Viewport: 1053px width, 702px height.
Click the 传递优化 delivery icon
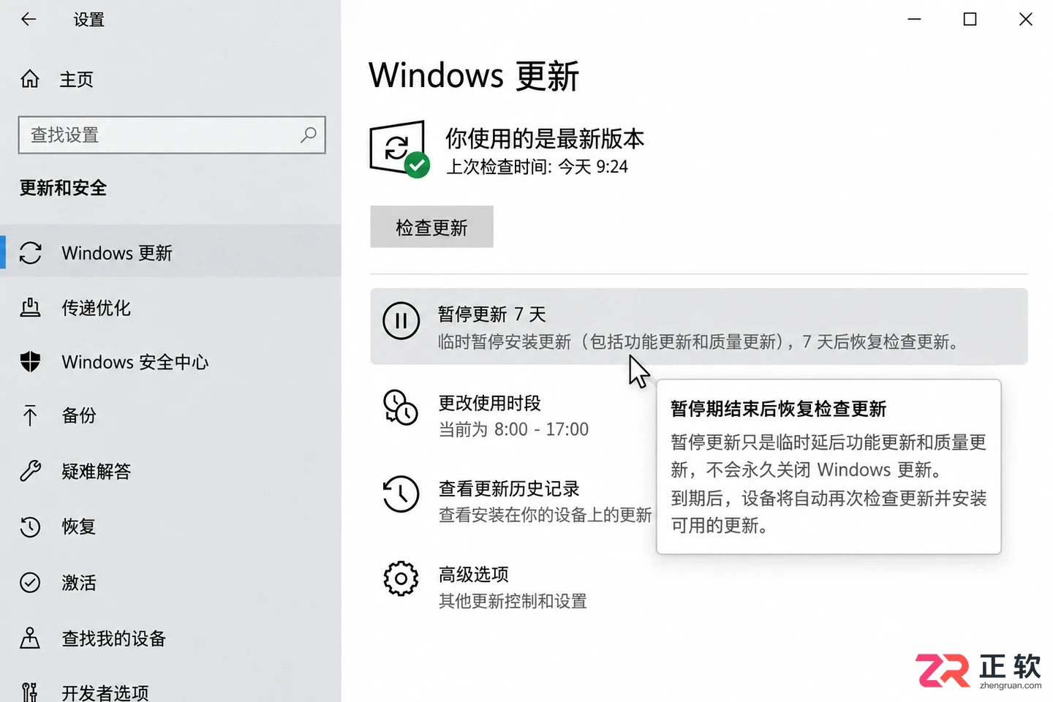30,308
